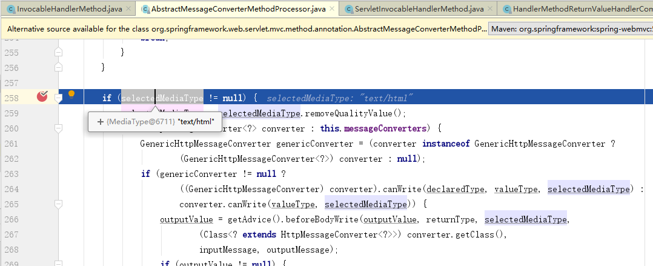
Task: Open the Maven spring-webmvc source dropdown
Action: coord(569,28)
